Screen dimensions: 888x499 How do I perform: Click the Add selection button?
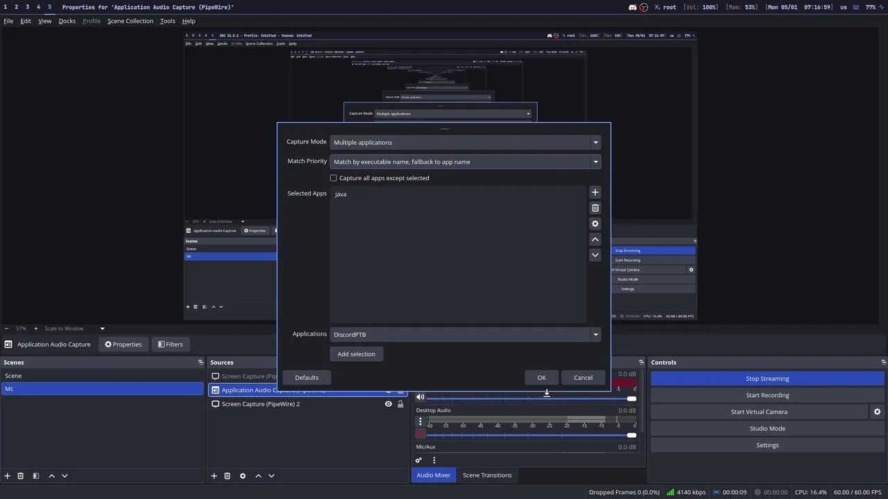pos(356,354)
